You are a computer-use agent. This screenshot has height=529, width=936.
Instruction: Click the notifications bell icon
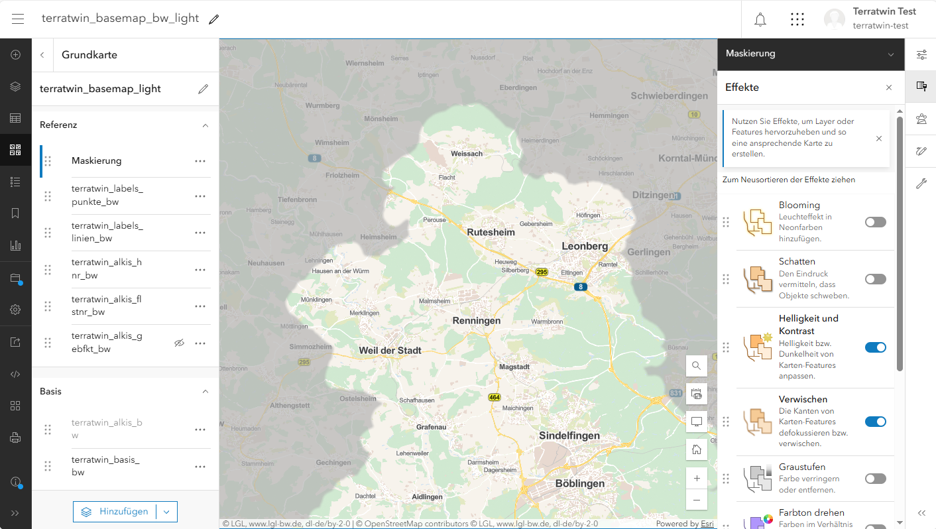pos(760,19)
